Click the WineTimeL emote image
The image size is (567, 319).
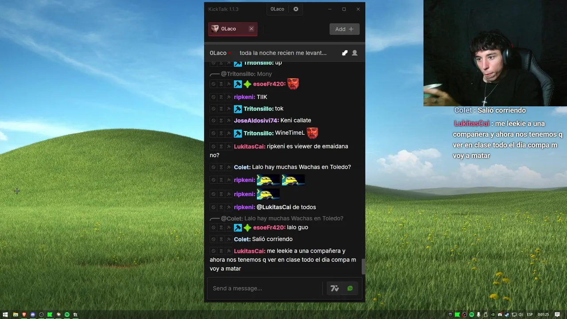coord(312,133)
